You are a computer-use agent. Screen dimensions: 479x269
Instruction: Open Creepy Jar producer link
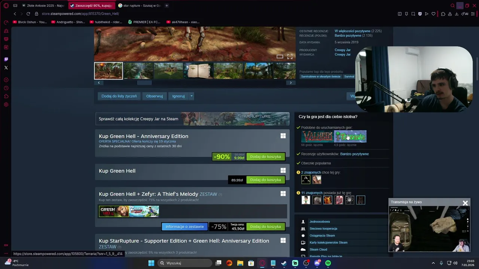(x=342, y=50)
